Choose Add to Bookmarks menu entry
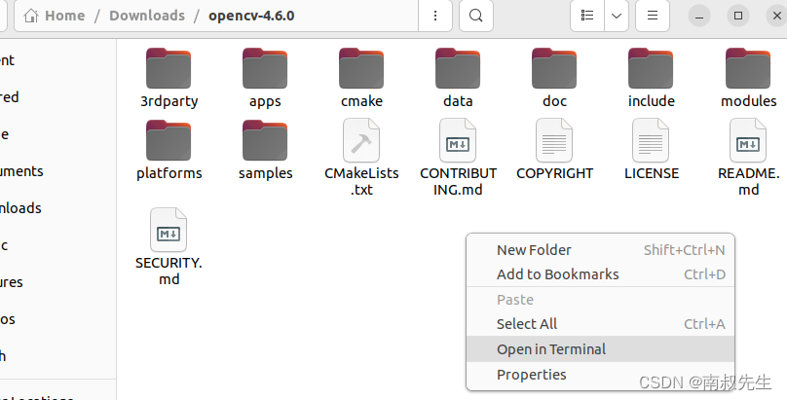 (600, 274)
